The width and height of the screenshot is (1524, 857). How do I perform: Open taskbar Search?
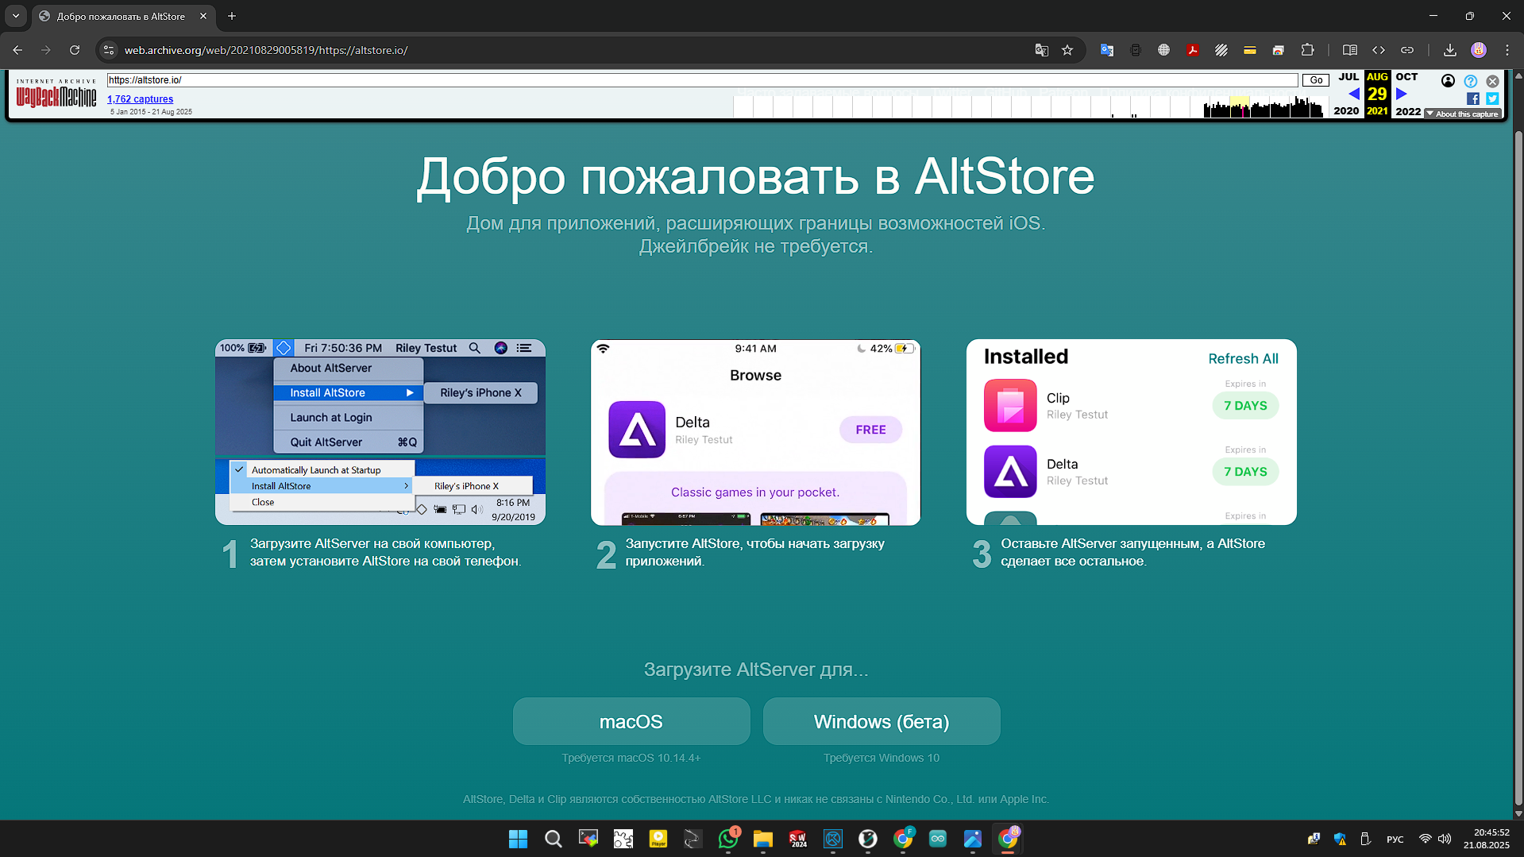point(553,839)
